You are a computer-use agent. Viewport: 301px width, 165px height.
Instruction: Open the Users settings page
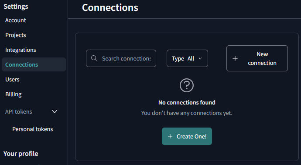pos(12,79)
